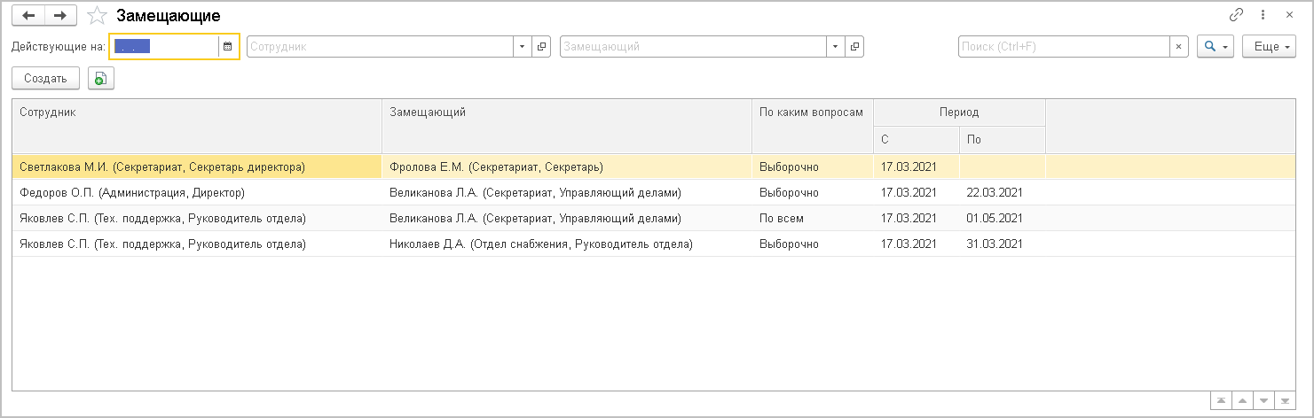Click the back navigation arrow
Viewport: 1314px width, 418px height.
pyautogui.click(x=28, y=15)
